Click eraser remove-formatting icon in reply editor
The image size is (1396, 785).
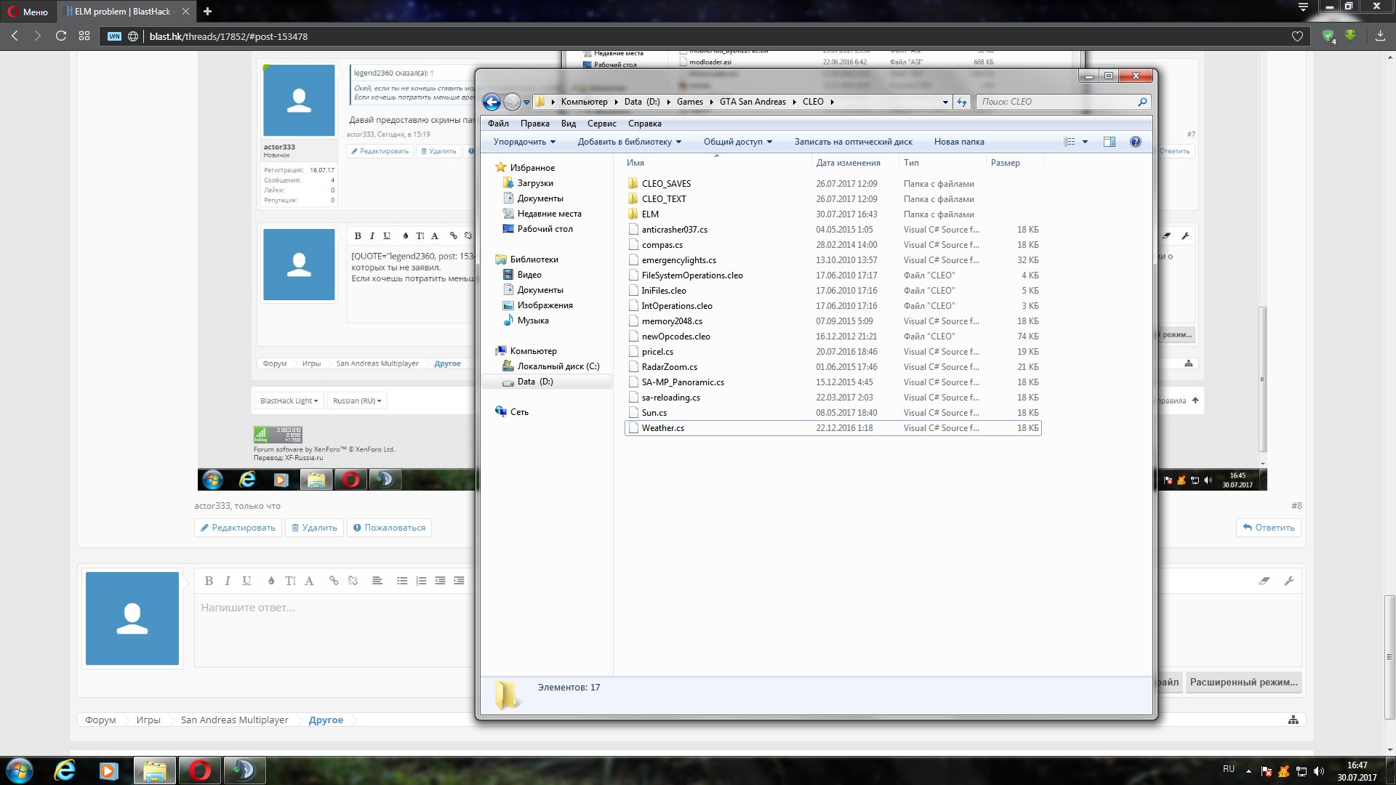(1264, 581)
